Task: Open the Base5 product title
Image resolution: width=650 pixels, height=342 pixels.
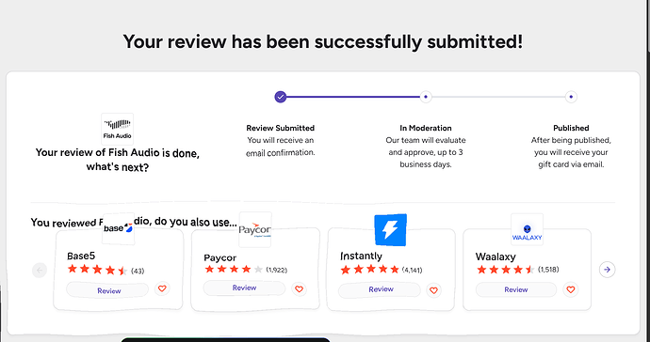Action: pyautogui.click(x=81, y=256)
